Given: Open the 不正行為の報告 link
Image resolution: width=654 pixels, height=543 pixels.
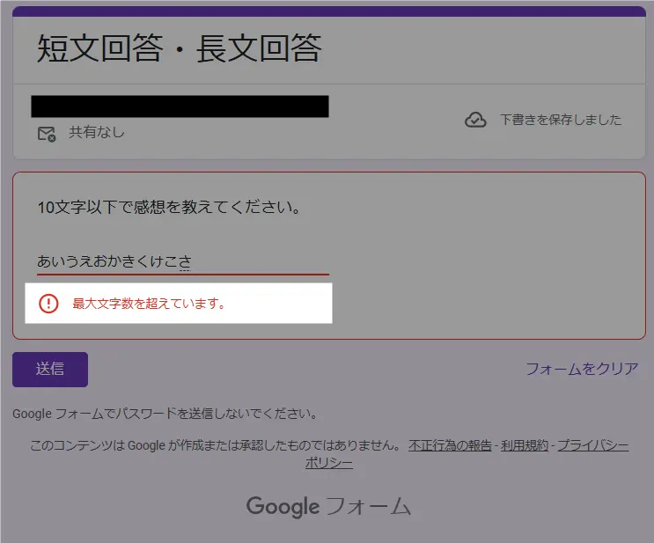Looking at the screenshot, I should [x=450, y=445].
